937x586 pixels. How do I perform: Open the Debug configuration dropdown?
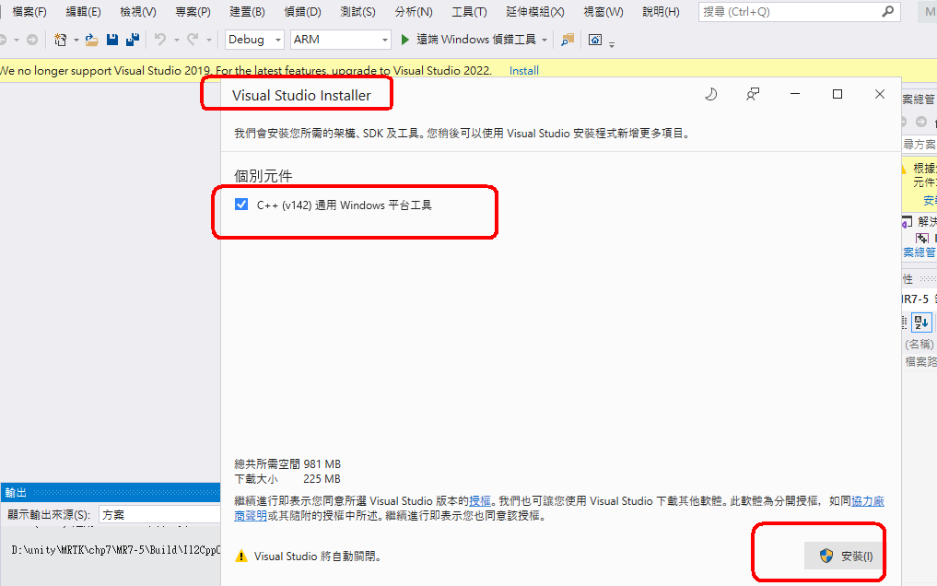coord(254,40)
